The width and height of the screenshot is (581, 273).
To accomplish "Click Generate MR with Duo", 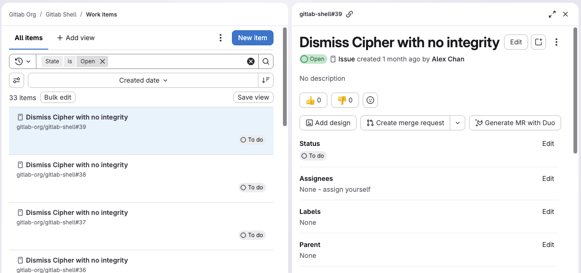I will coord(515,123).
